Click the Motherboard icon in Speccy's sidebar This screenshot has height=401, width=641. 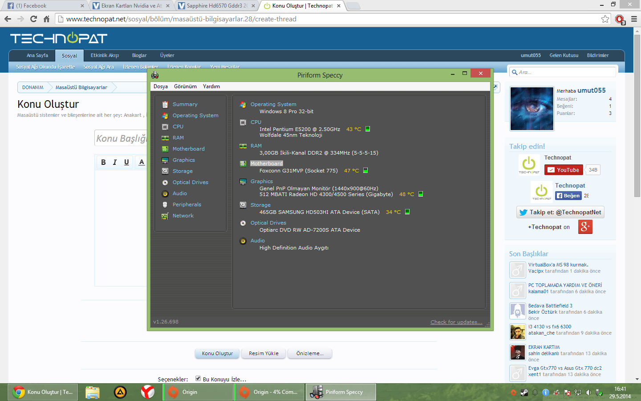165,149
